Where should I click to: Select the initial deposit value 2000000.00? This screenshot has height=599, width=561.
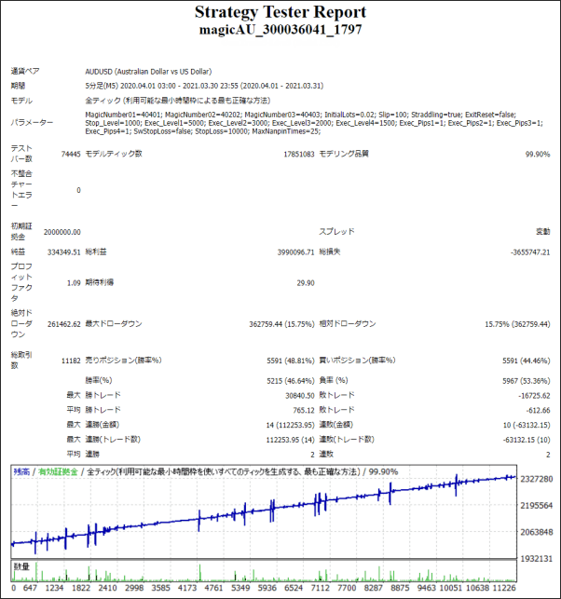click(x=62, y=233)
